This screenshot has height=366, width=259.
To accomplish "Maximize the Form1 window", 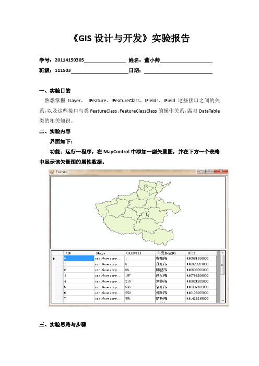I will 209,172.
